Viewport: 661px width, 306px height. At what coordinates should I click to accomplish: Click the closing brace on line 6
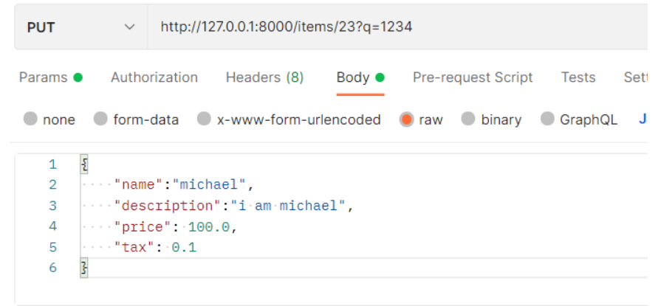(84, 268)
